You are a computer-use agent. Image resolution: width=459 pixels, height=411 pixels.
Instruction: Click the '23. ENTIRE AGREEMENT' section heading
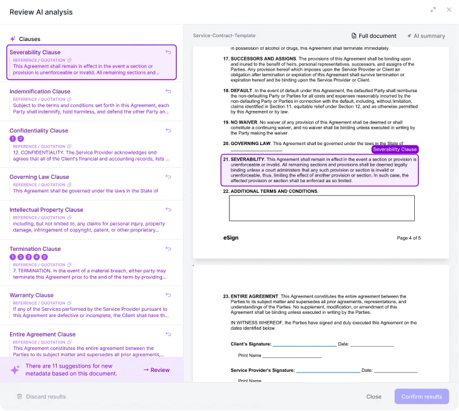tap(250, 296)
